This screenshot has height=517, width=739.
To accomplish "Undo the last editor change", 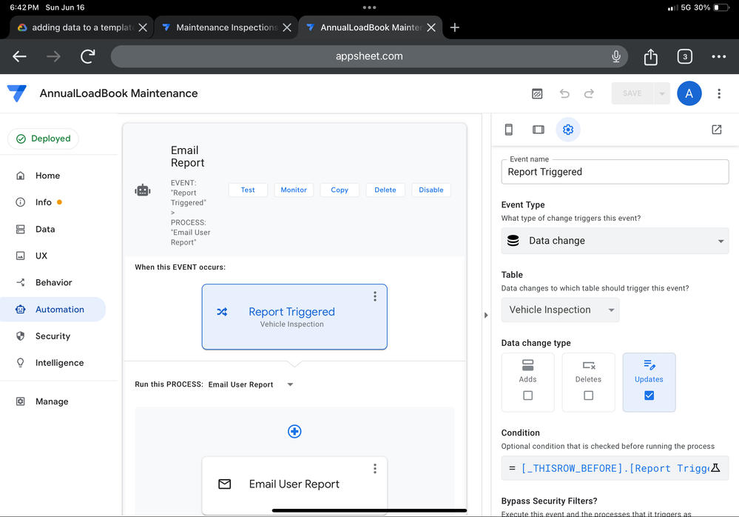I will tap(564, 93).
